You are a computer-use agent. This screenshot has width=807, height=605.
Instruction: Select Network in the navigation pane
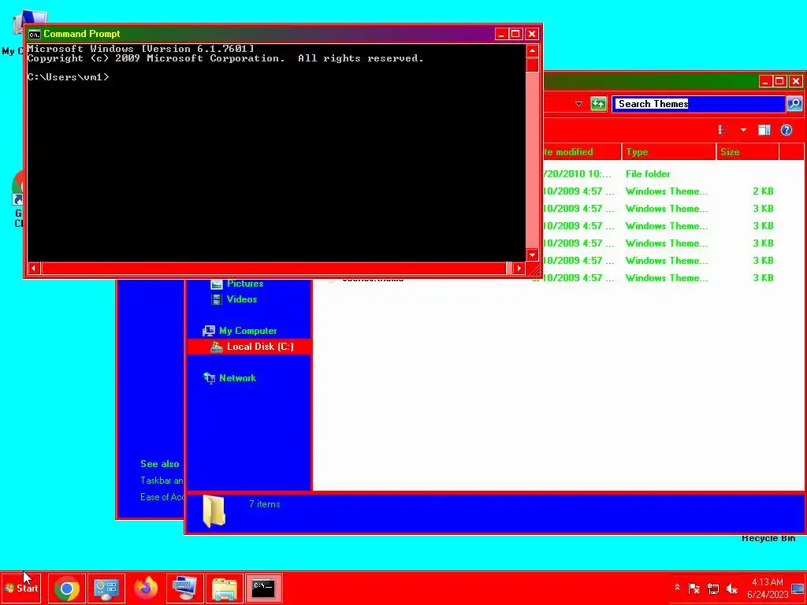coord(237,378)
